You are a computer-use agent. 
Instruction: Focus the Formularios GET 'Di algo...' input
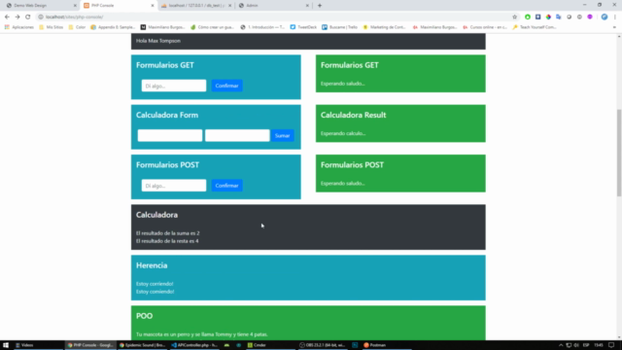point(174,86)
